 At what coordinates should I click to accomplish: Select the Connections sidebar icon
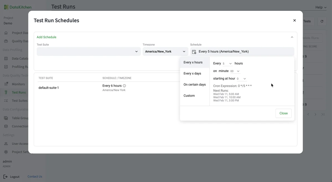coord(6,126)
